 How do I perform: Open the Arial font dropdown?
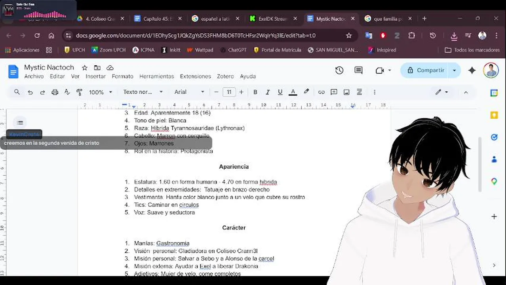click(189, 92)
